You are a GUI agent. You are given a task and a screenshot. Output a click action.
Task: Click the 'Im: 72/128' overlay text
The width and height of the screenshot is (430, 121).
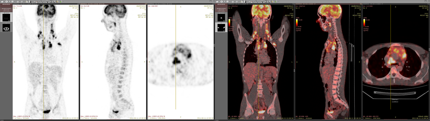pyautogui.click(x=18, y=6)
